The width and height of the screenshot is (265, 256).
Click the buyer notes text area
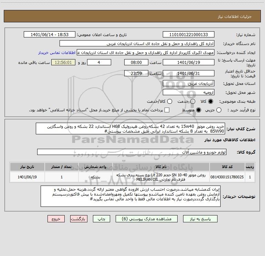(x=130, y=196)
